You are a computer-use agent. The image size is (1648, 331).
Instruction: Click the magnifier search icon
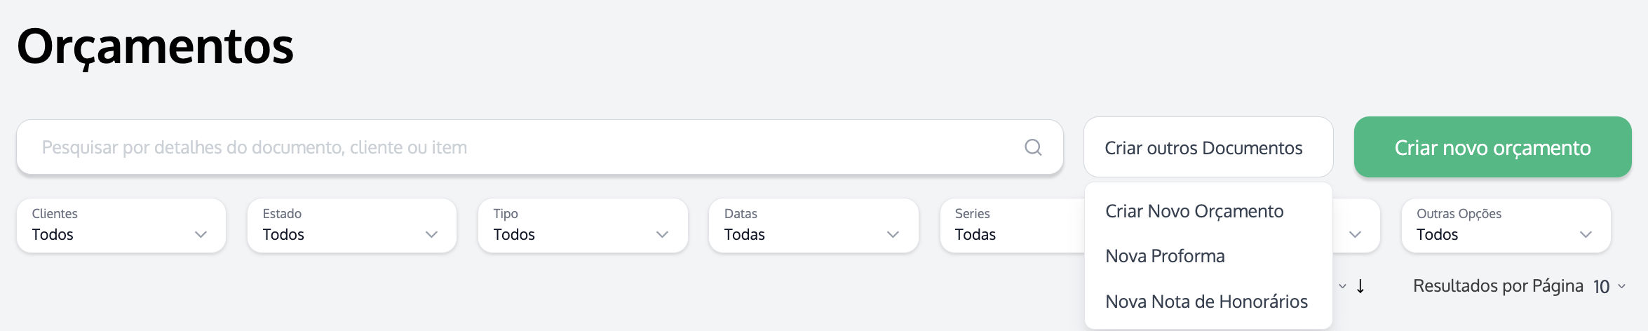pyautogui.click(x=1033, y=147)
